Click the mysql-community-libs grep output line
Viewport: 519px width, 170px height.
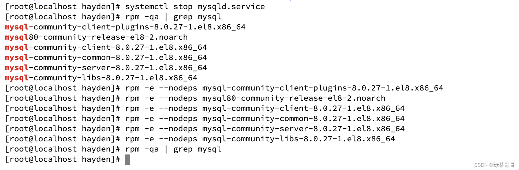(101, 78)
